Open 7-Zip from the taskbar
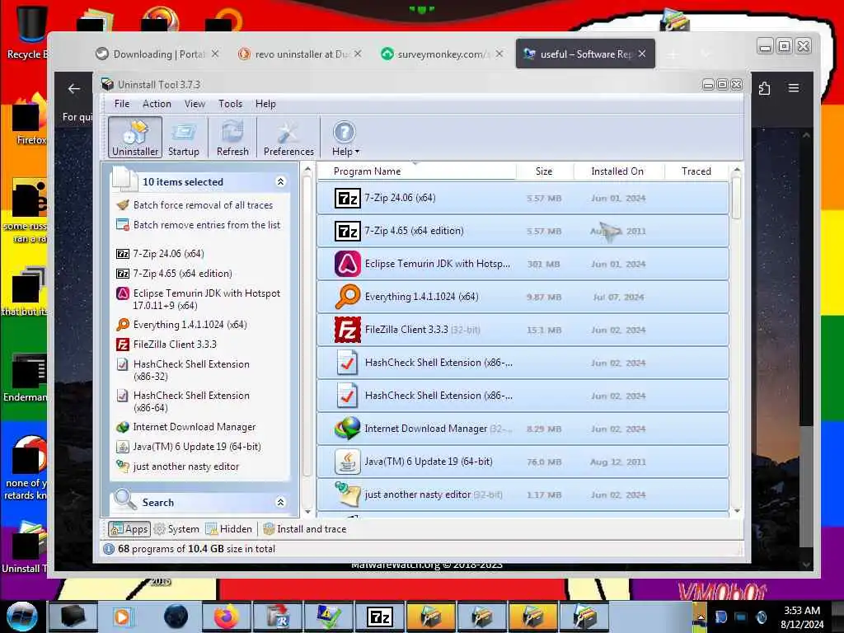Screen dimensions: 844x633 click(x=380, y=617)
